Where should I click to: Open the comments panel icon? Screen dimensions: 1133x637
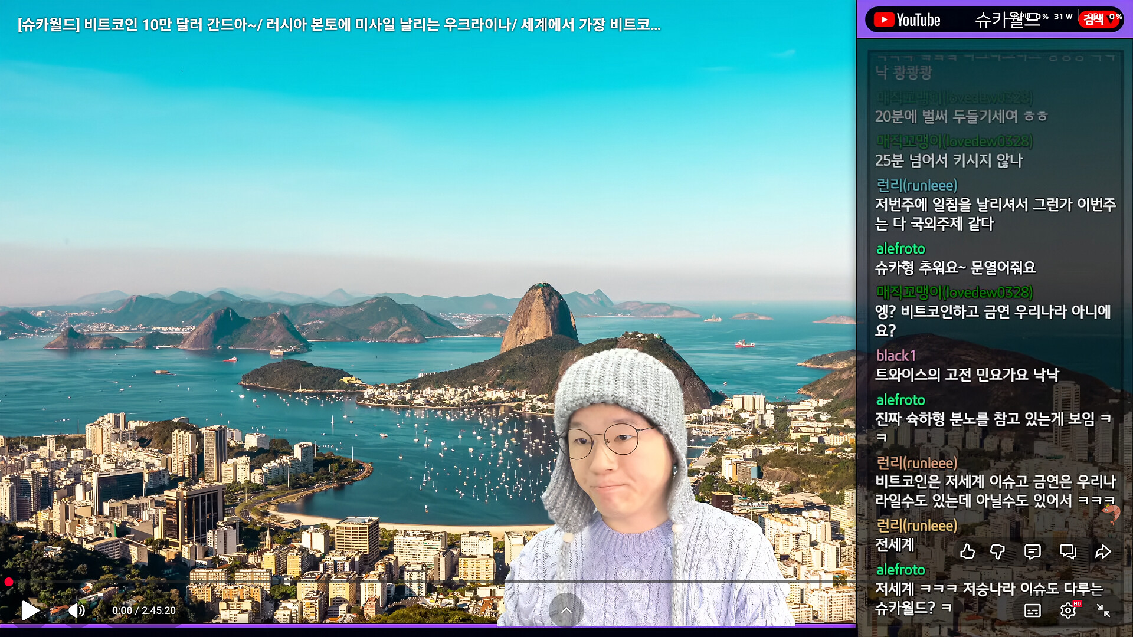pyautogui.click(x=1032, y=551)
